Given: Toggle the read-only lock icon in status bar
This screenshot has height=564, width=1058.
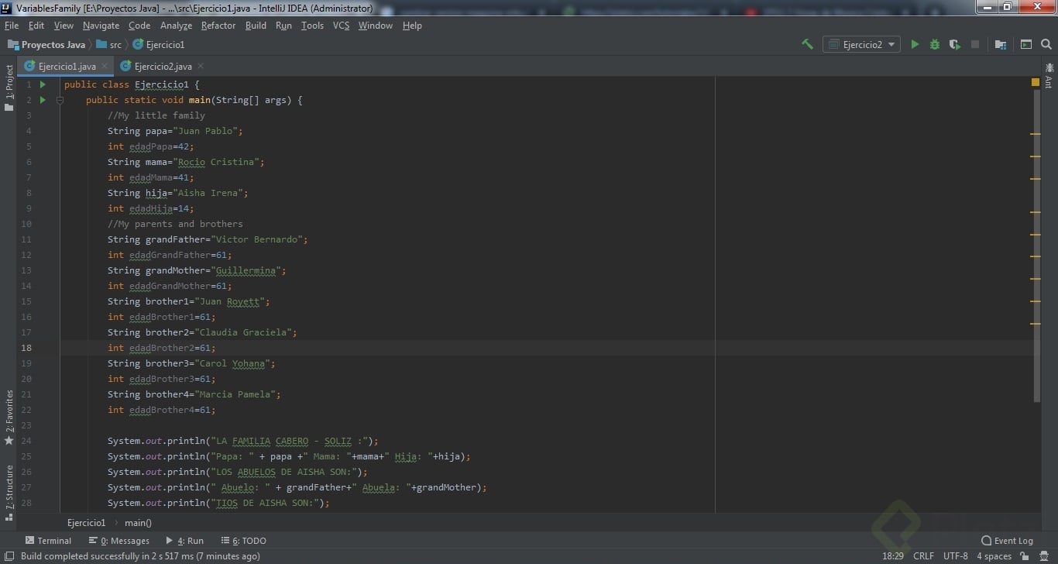Looking at the screenshot, I should tap(1025, 556).
